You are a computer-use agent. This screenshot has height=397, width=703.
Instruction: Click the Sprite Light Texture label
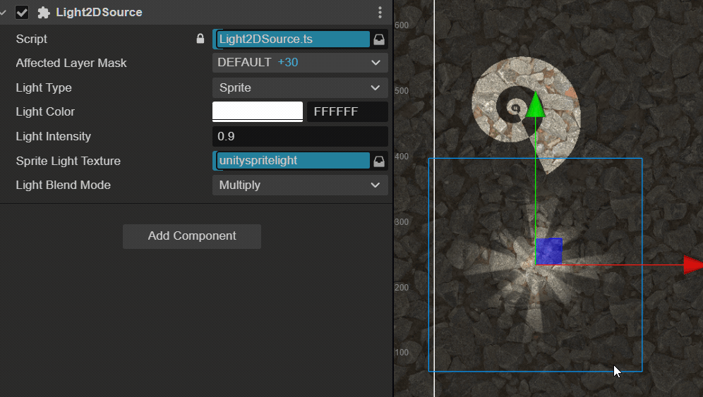(68, 161)
